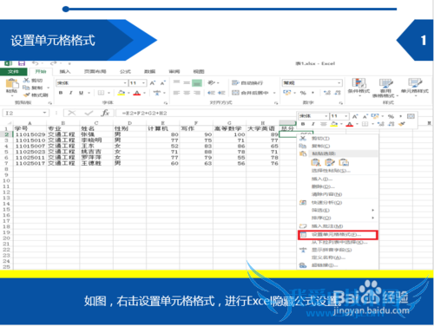Screen dimensions: 434x326
Task: Click the ribbon percent style icon
Action: [303, 93]
